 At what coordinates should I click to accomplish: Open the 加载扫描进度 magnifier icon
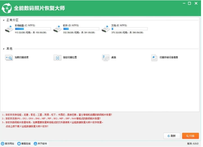coord(9,58)
